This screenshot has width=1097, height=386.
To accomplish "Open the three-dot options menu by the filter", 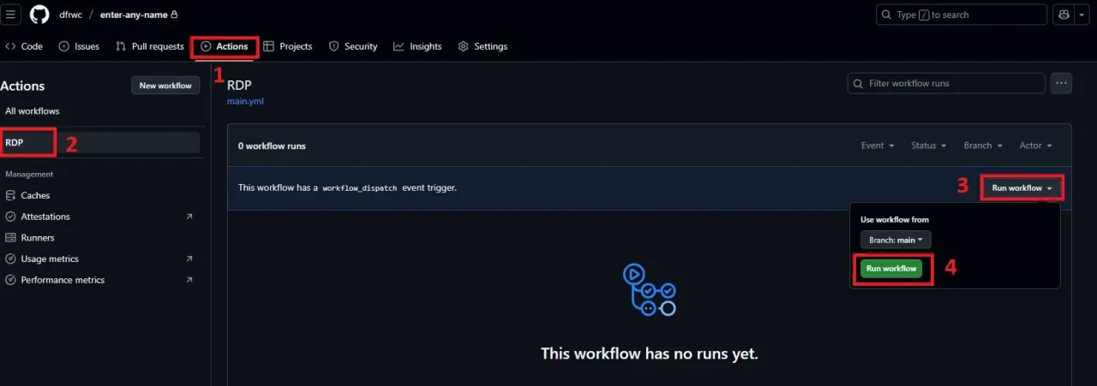I will pyautogui.click(x=1062, y=83).
